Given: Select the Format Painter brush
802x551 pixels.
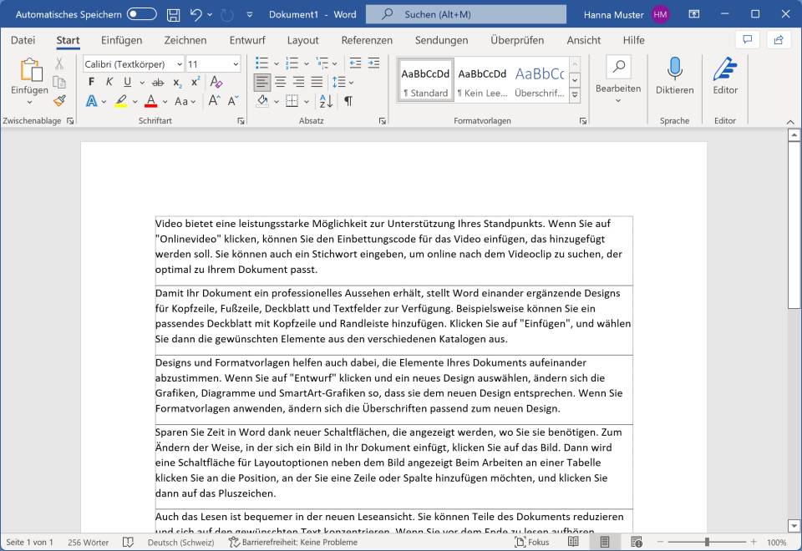Looking at the screenshot, I should point(59,101).
